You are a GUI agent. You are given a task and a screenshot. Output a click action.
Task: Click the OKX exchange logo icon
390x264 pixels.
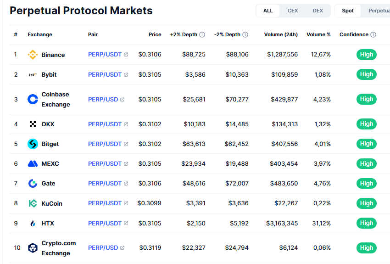tap(33, 124)
